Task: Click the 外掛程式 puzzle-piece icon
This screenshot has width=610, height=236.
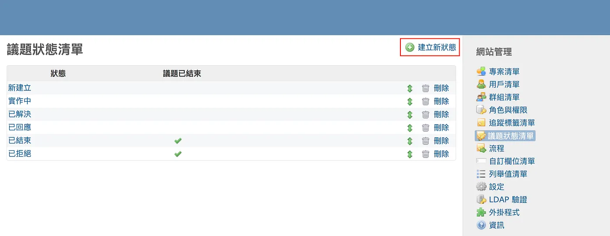Action: pyautogui.click(x=481, y=213)
